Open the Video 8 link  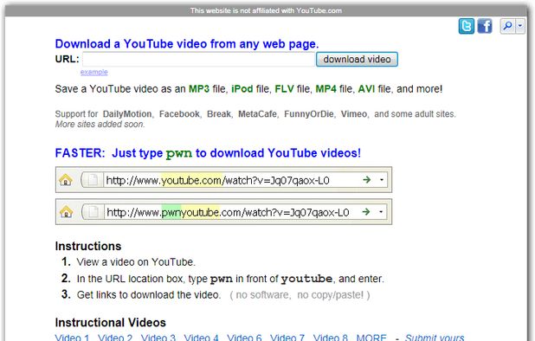pyautogui.click(x=331, y=338)
